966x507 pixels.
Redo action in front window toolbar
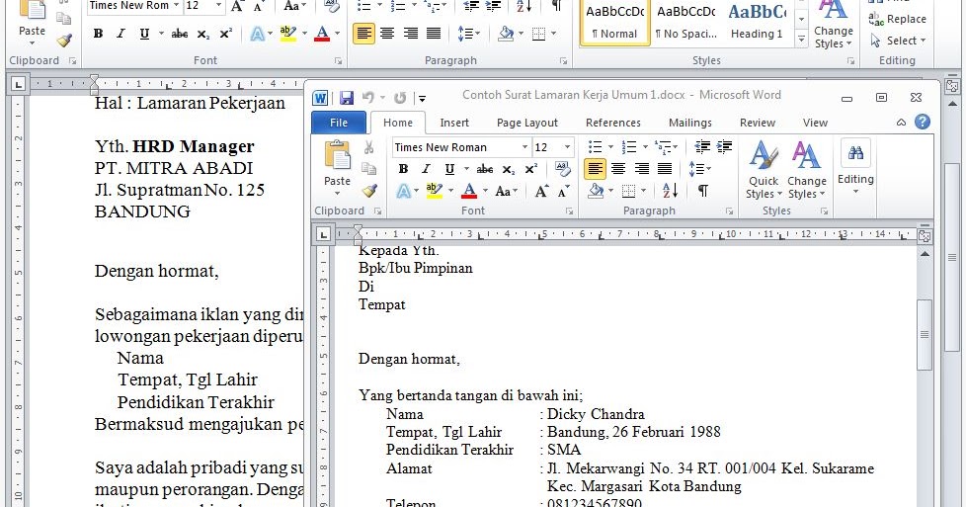400,98
